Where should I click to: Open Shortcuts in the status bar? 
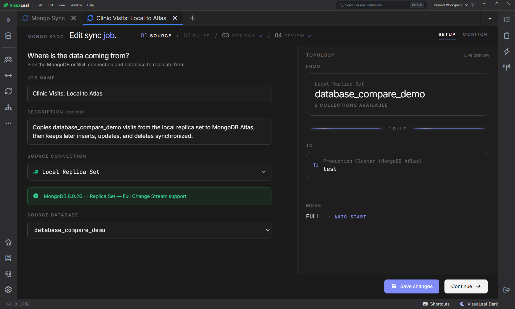(436, 304)
